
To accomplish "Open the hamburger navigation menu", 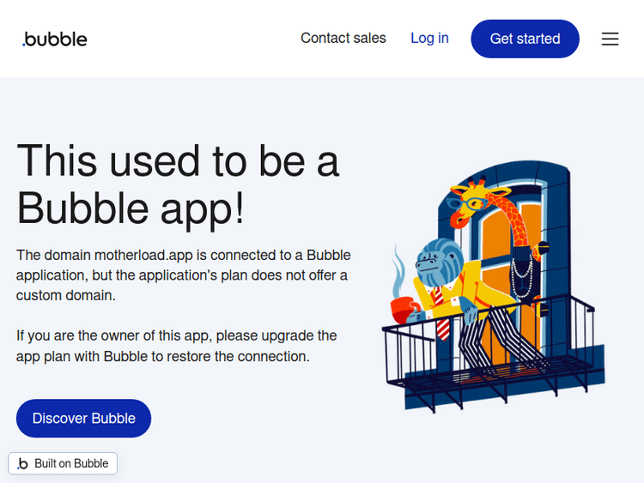I will click(610, 39).
